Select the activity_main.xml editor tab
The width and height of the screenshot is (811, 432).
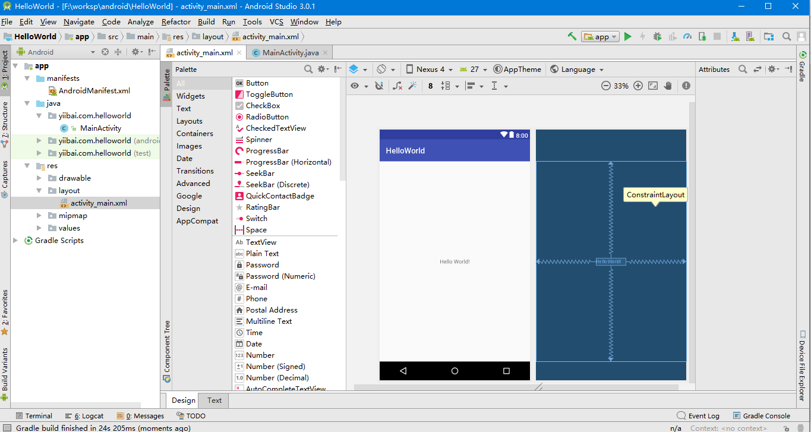(x=204, y=52)
